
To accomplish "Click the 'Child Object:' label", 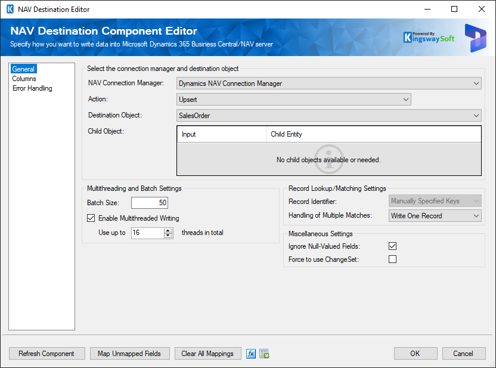I will (106, 131).
